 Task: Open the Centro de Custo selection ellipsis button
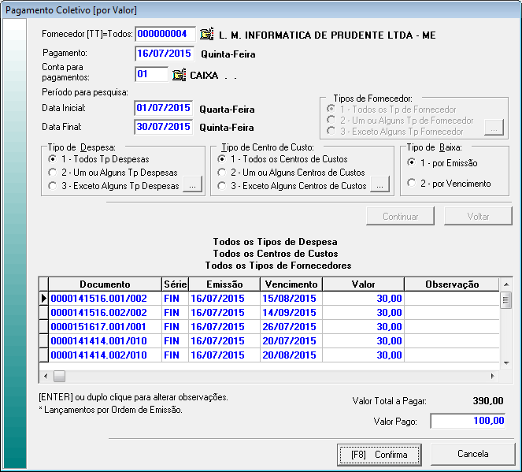point(380,185)
